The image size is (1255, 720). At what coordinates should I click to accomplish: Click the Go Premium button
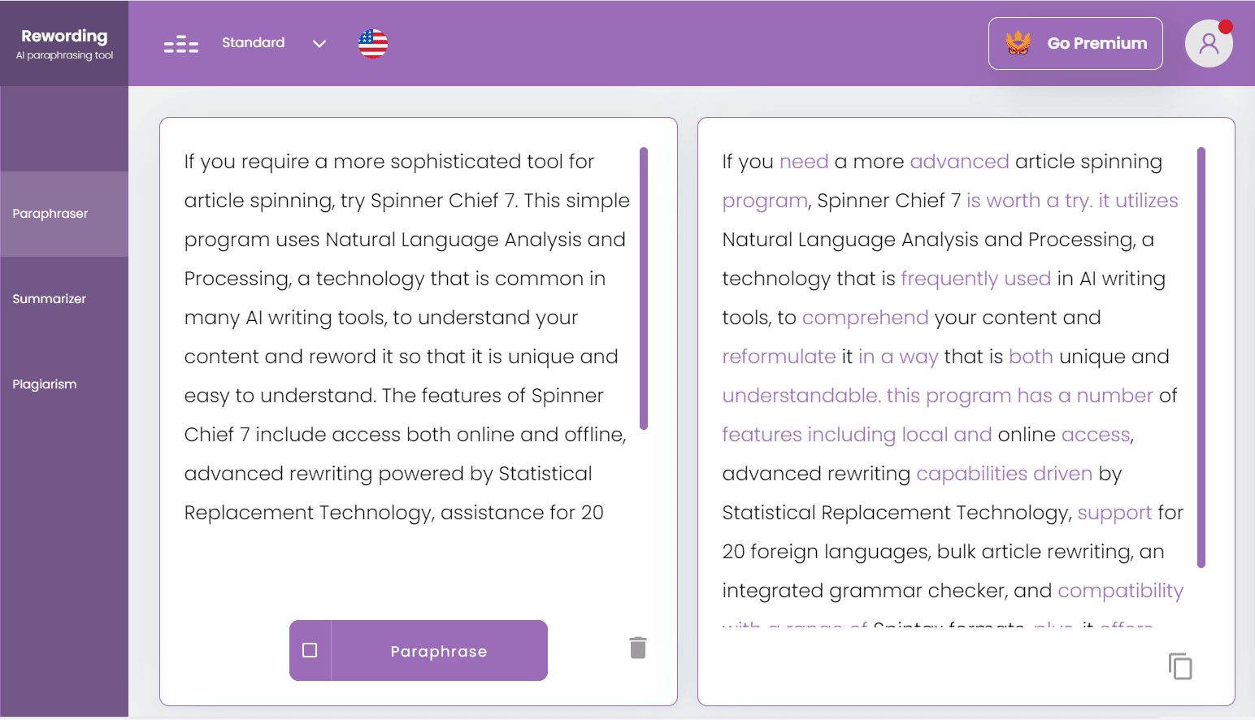click(x=1075, y=43)
